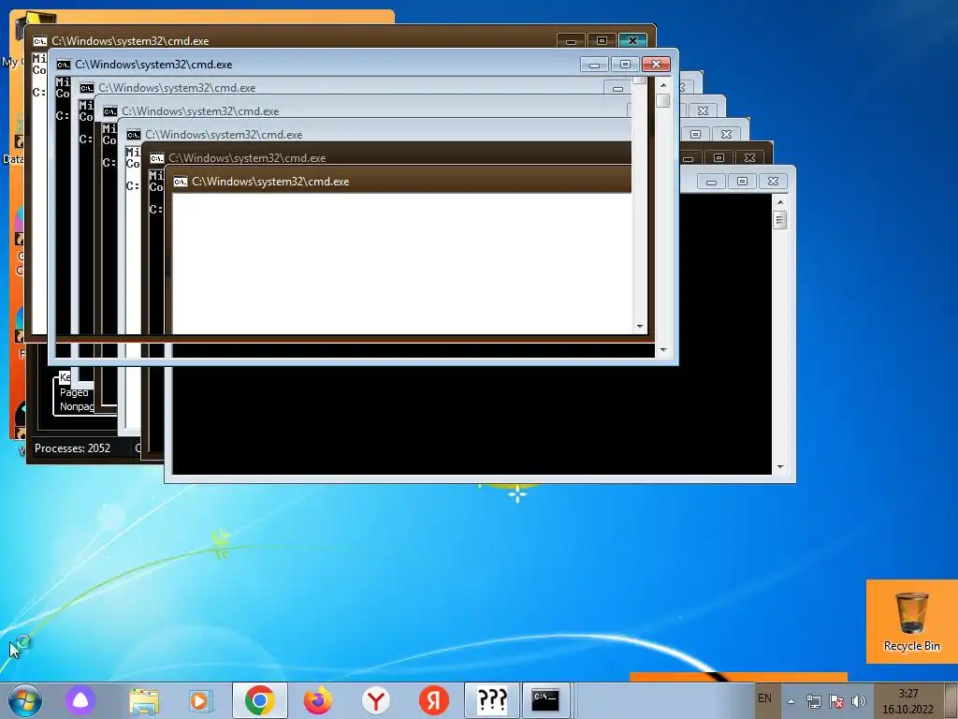The height and width of the screenshot is (719, 958).
Task: Show hidden tray icons arrow
Action: pos(791,701)
